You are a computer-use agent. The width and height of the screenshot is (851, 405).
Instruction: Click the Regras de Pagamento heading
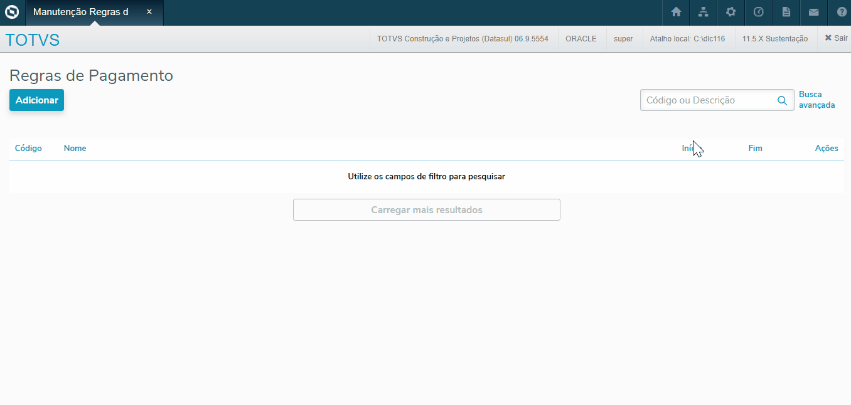tap(91, 76)
